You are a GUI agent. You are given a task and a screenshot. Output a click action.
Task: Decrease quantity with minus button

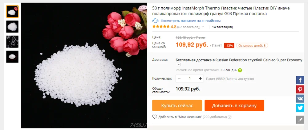[179, 78]
